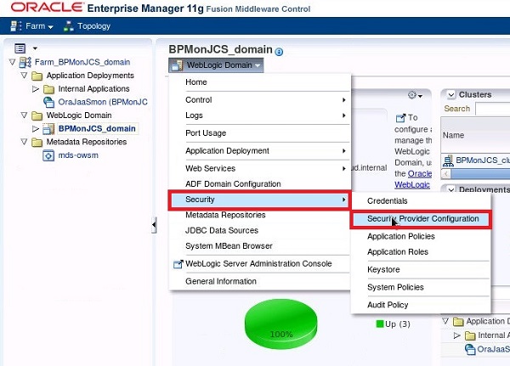
Task: Click the BPMonJCS_domain server icon in tree
Action: pos(48,129)
